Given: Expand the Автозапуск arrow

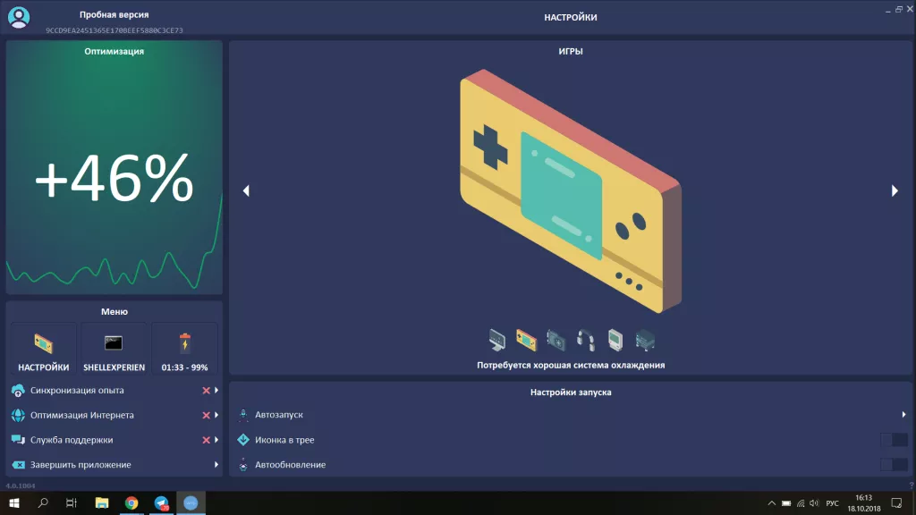Looking at the screenshot, I should click(x=903, y=415).
